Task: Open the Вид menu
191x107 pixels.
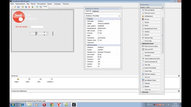Action: (28, 4)
